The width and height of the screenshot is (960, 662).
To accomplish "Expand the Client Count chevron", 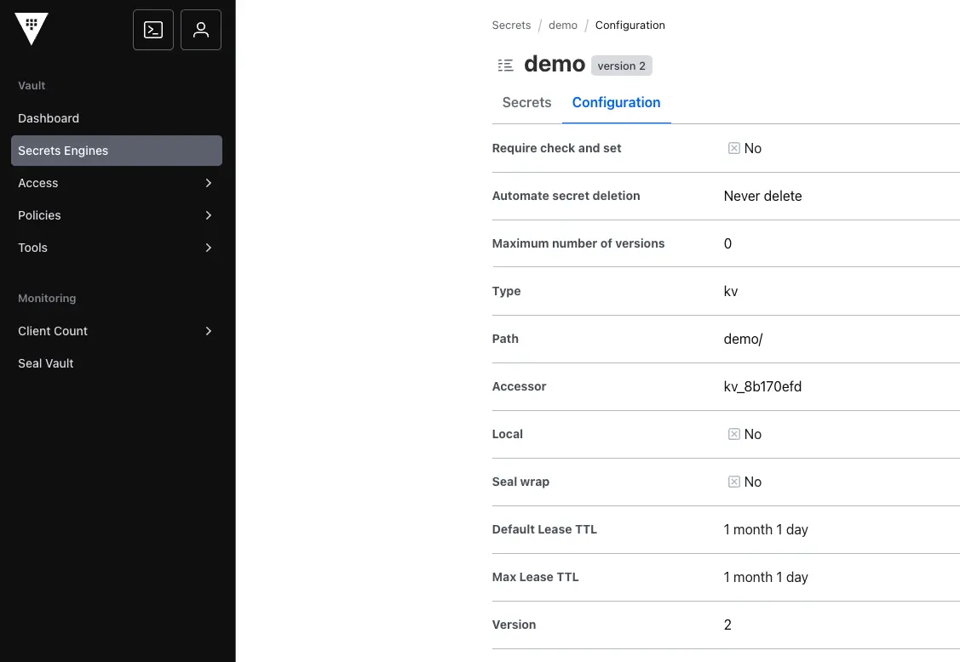I will pyautogui.click(x=209, y=331).
